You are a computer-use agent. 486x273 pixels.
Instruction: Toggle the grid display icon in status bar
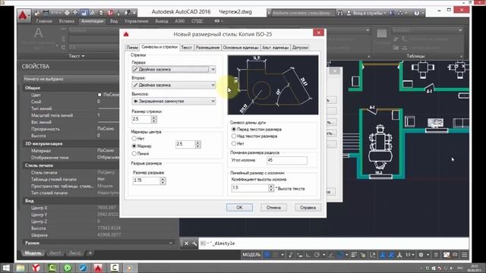click(x=267, y=255)
